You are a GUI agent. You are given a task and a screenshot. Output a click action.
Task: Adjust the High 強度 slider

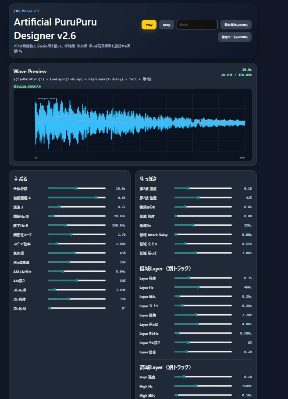(203, 377)
